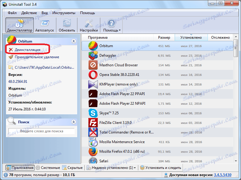Screen dimensions: 241x180
Task: Click Деинсталляция to uninstall Orbitum
Action: (27, 50)
